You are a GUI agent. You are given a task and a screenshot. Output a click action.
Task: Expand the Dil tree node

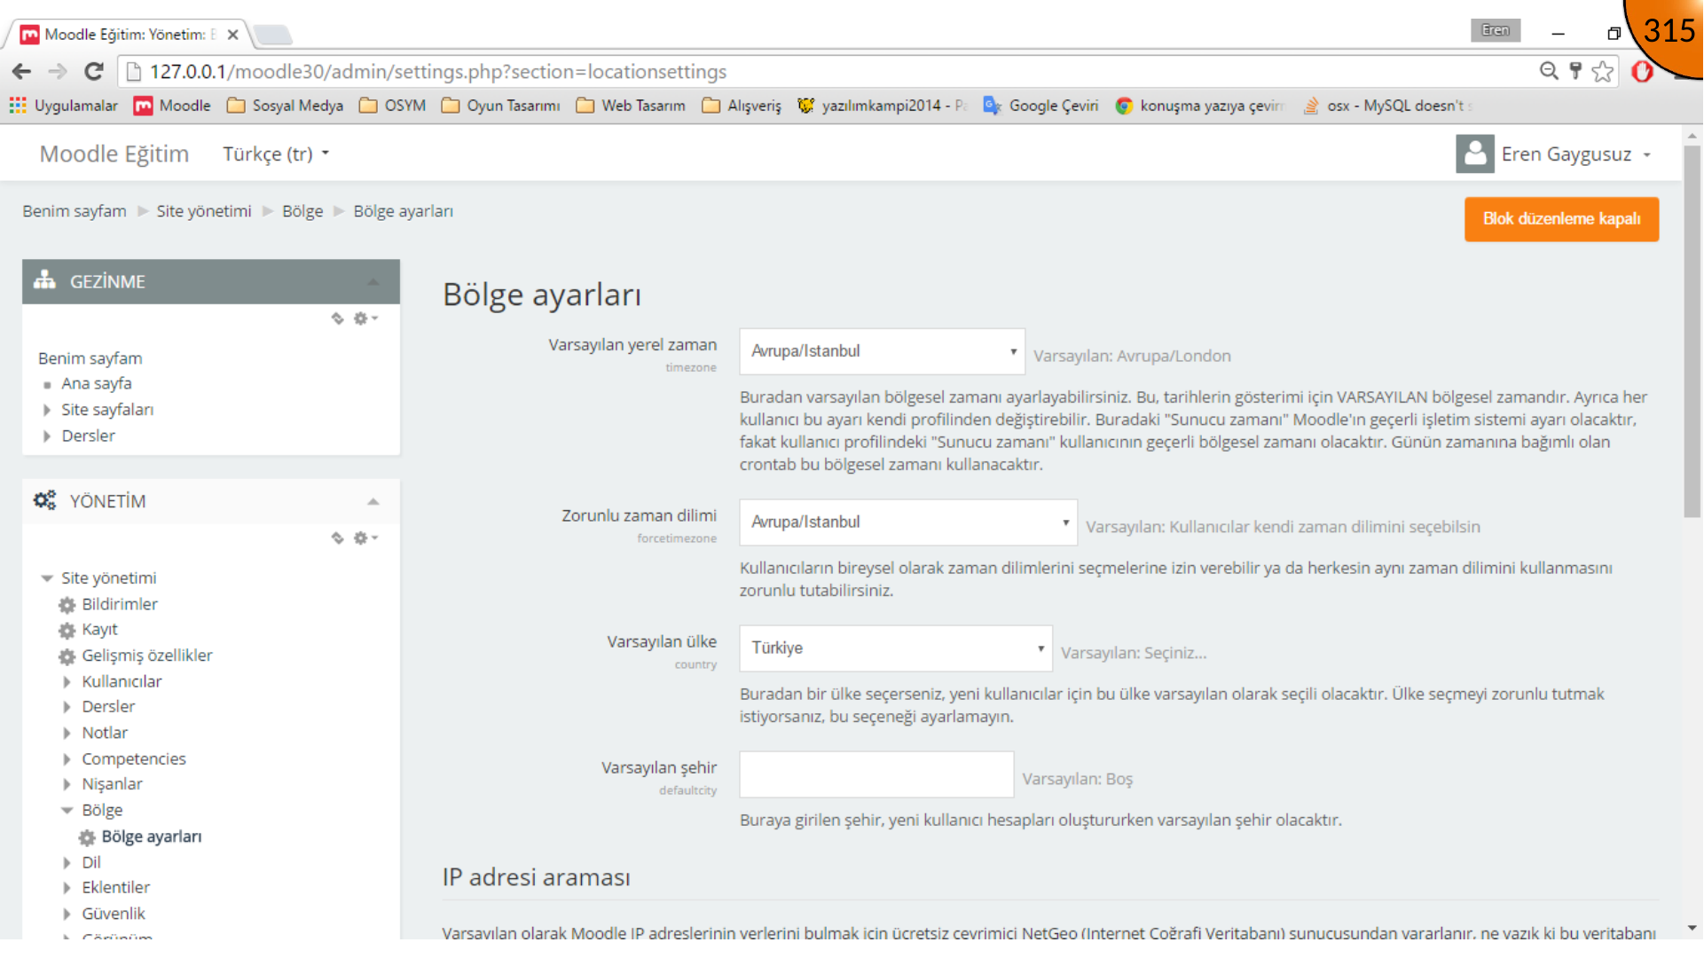[x=67, y=862]
